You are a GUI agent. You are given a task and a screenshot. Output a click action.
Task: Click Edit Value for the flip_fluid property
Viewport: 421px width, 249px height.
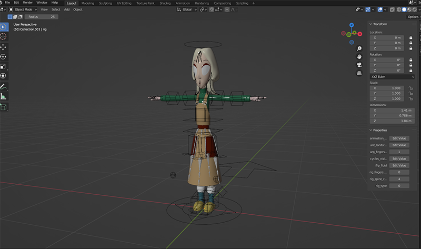coord(399,165)
